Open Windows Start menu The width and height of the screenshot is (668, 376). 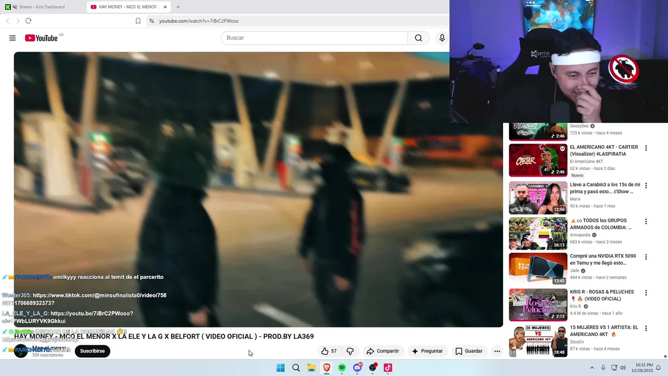(280, 368)
